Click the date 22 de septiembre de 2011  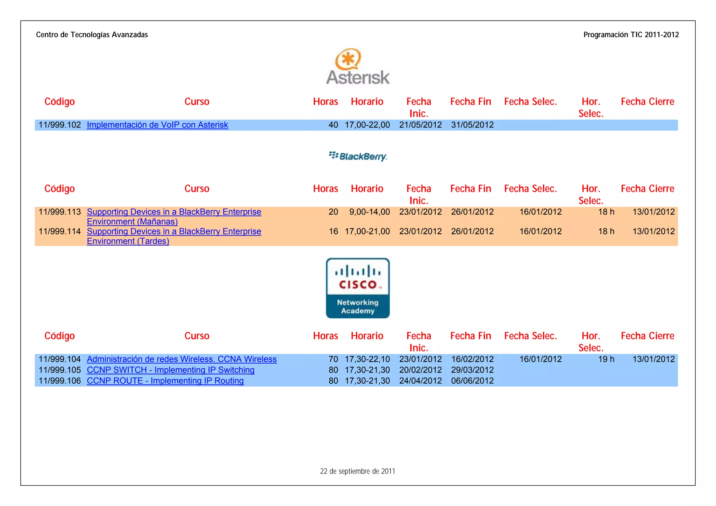click(358, 471)
